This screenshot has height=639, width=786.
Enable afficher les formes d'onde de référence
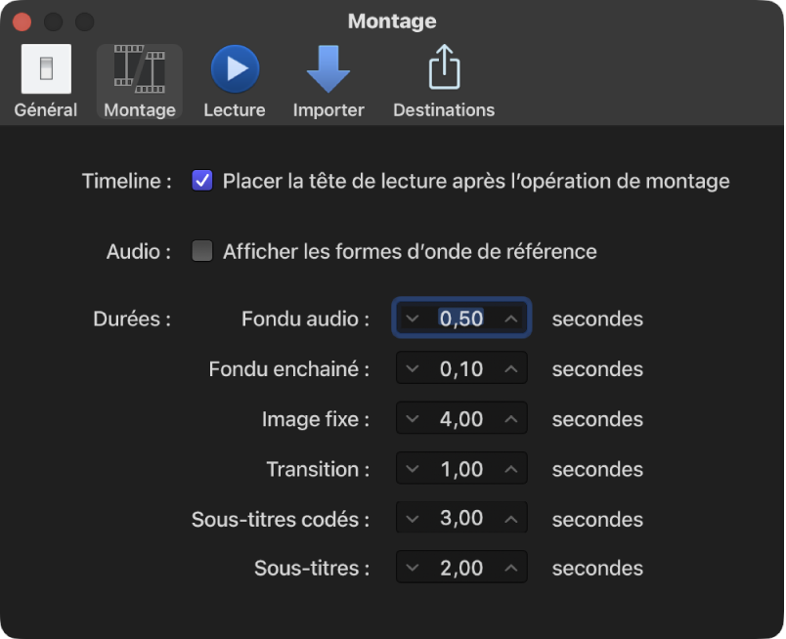point(202,251)
